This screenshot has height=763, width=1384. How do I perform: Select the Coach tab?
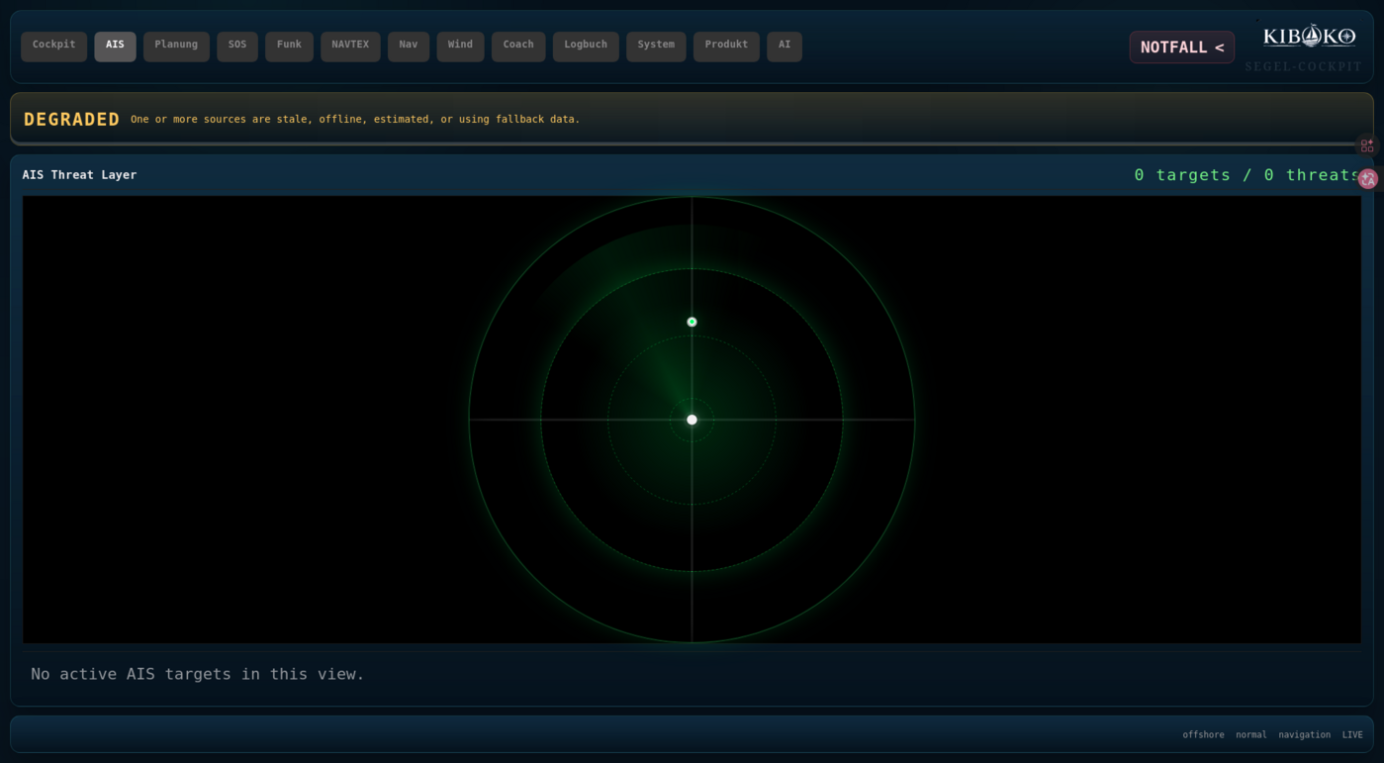pos(518,46)
